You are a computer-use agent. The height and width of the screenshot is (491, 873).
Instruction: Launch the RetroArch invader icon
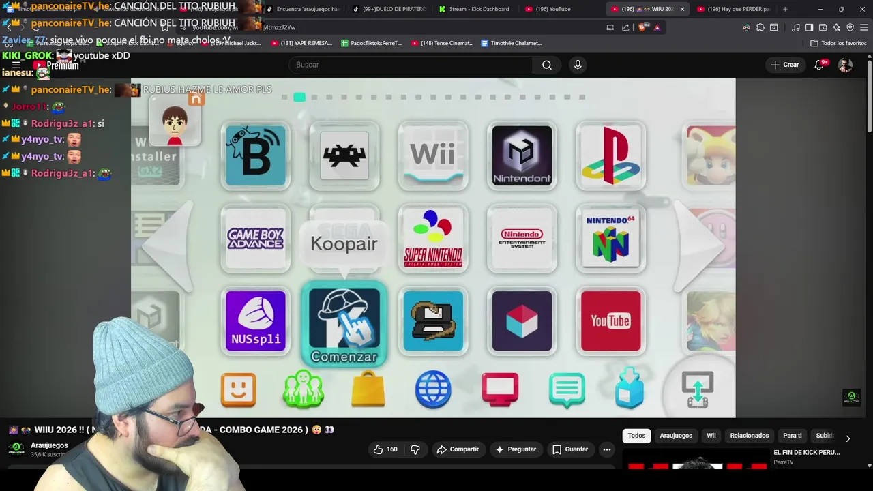point(344,155)
